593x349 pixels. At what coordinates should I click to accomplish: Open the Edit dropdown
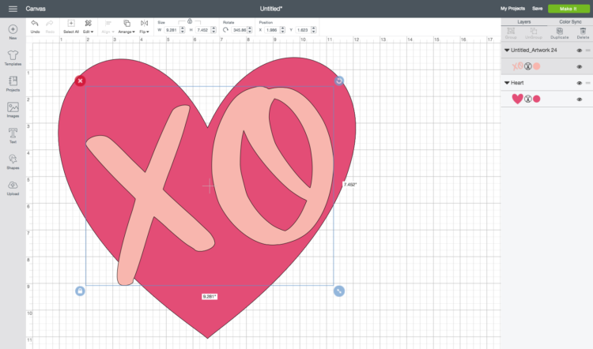pos(88,26)
